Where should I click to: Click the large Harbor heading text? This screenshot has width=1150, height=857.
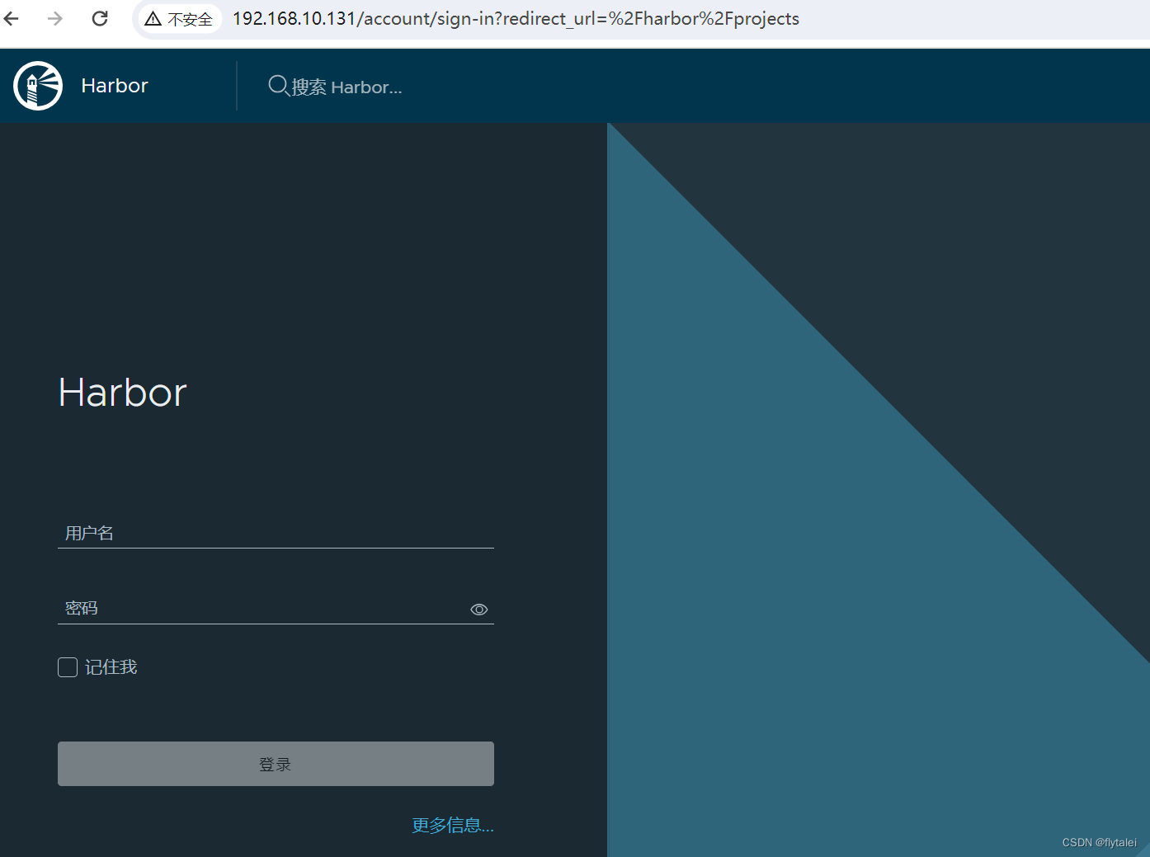tap(123, 393)
